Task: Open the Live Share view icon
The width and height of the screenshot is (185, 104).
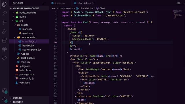Action: point(4,58)
